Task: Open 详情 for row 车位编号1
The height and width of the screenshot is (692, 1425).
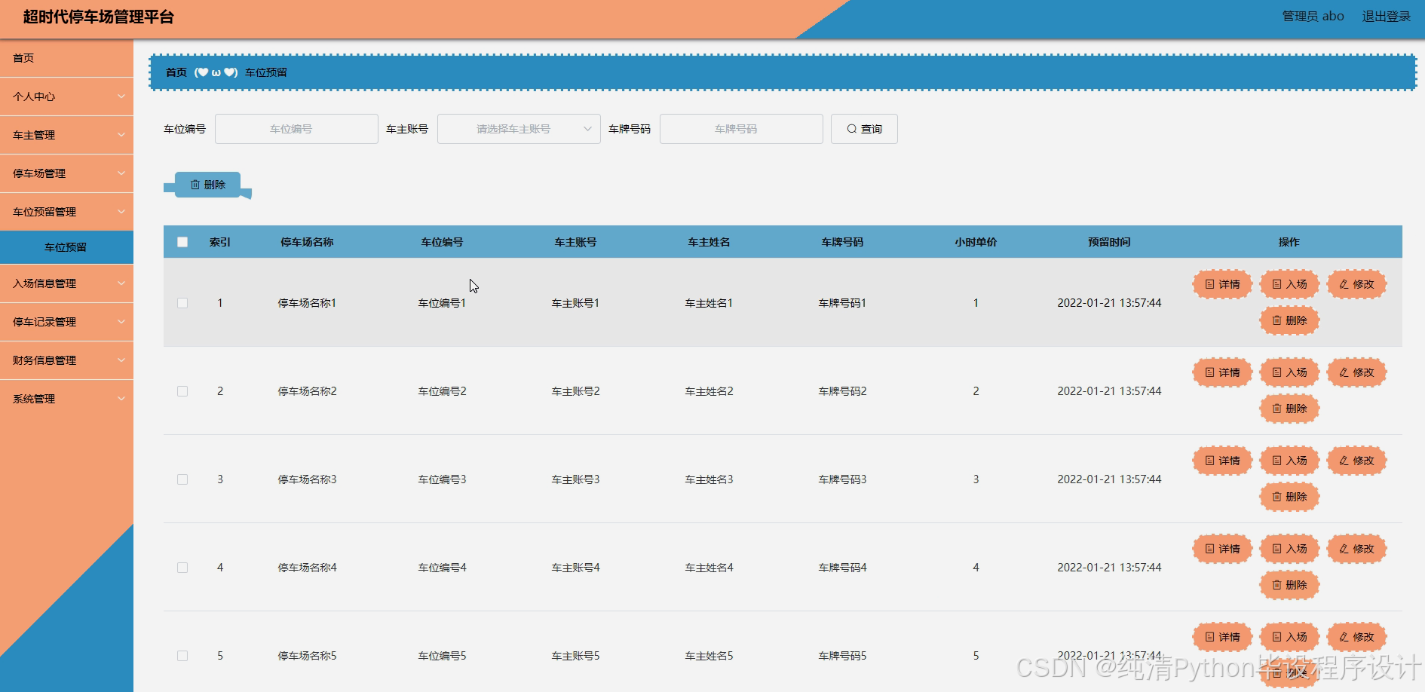Action: click(x=1222, y=284)
